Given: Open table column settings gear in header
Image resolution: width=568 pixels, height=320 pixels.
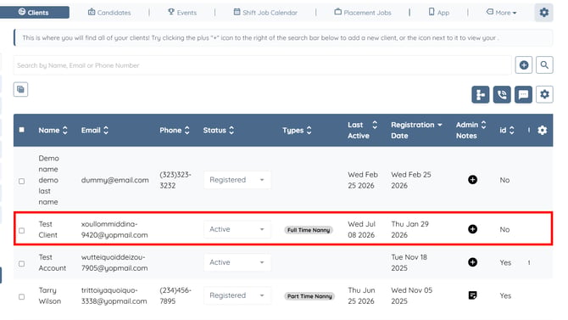Looking at the screenshot, I should pyautogui.click(x=542, y=130).
